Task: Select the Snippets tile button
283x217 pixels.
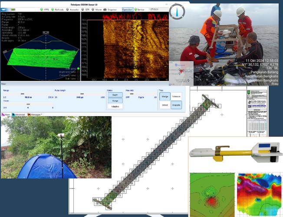Action: point(176,105)
